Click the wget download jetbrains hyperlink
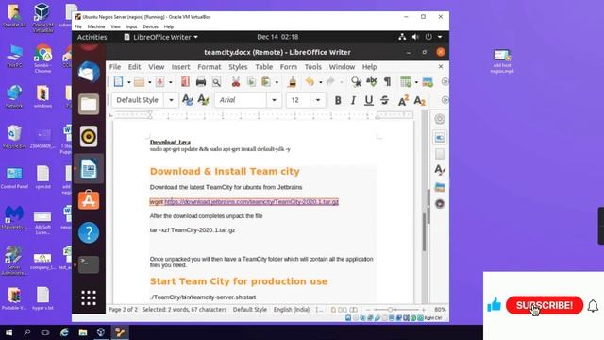 [x=252, y=201]
